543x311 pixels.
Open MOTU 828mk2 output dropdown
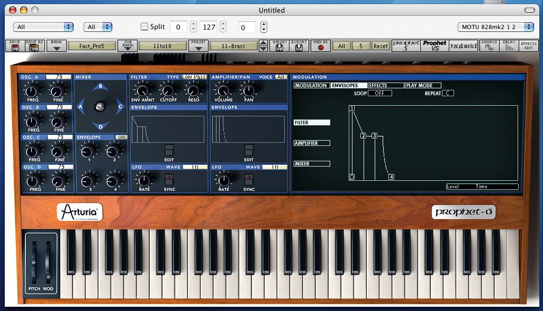pyautogui.click(x=495, y=26)
